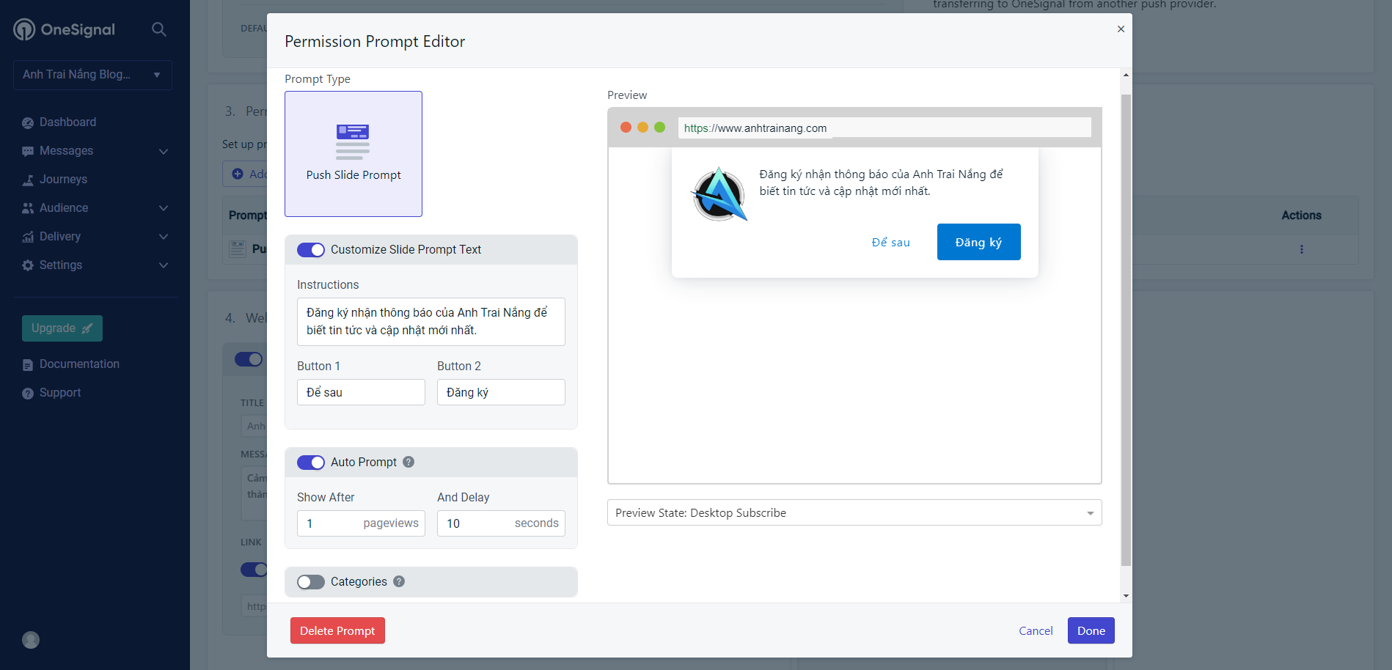
Task: Click Auto Prompt help icon
Action: (409, 462)
